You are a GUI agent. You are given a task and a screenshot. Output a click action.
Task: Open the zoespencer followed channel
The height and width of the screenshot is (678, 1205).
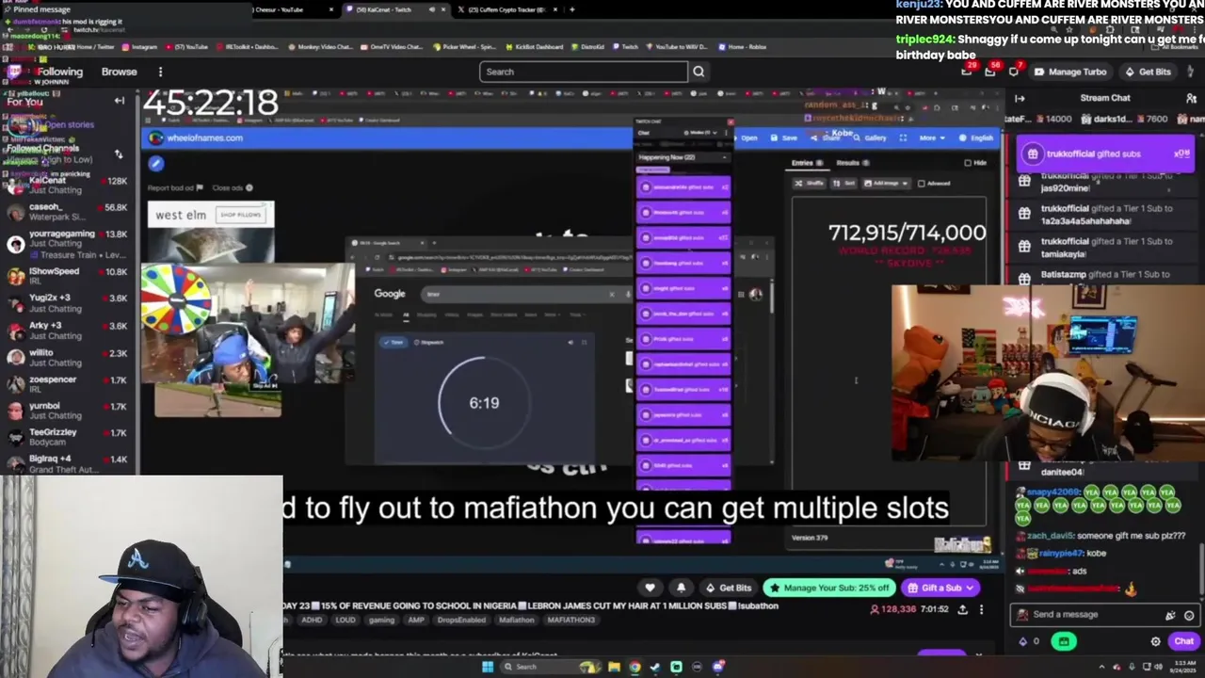click(x=66, y=384)
